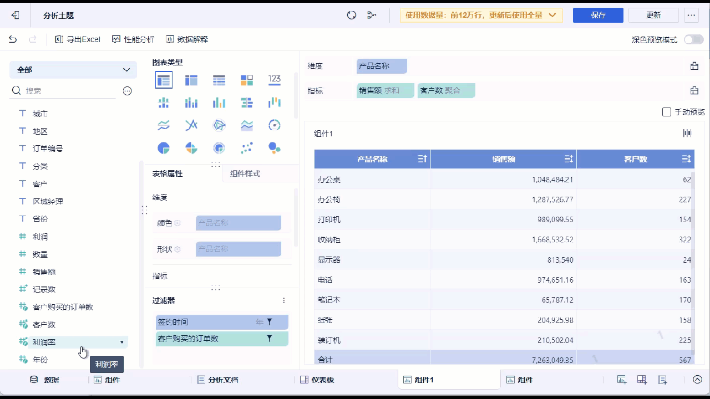Open the 表格属性 tab

click(168, 173)
